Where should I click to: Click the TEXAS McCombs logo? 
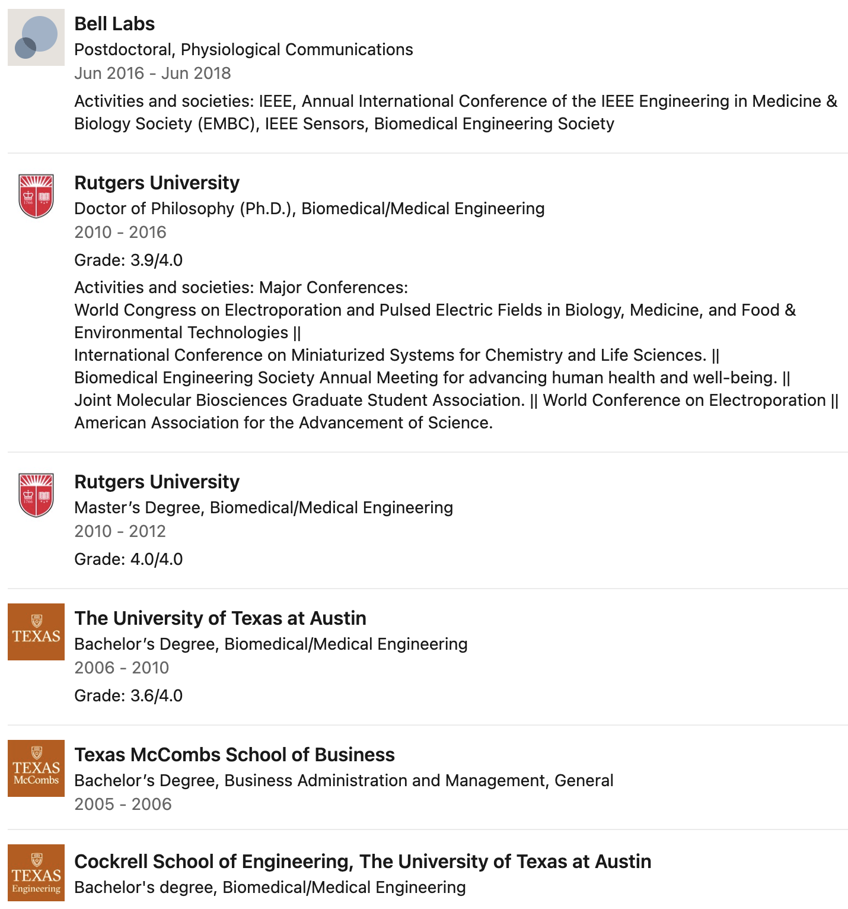[36, 768]
